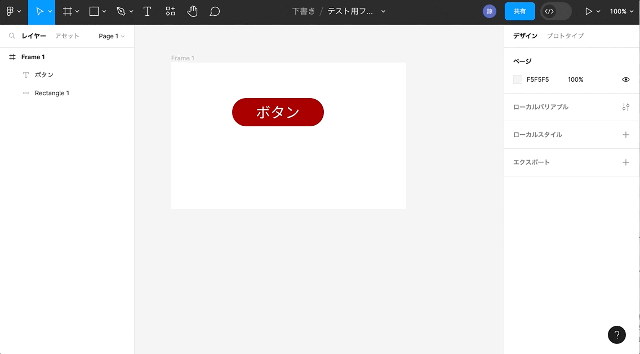Hide the page background with the eye icon

pos(625,79)
